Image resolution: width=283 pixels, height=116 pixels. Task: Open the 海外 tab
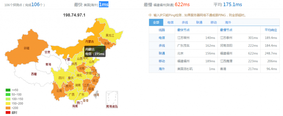point(228,22)
